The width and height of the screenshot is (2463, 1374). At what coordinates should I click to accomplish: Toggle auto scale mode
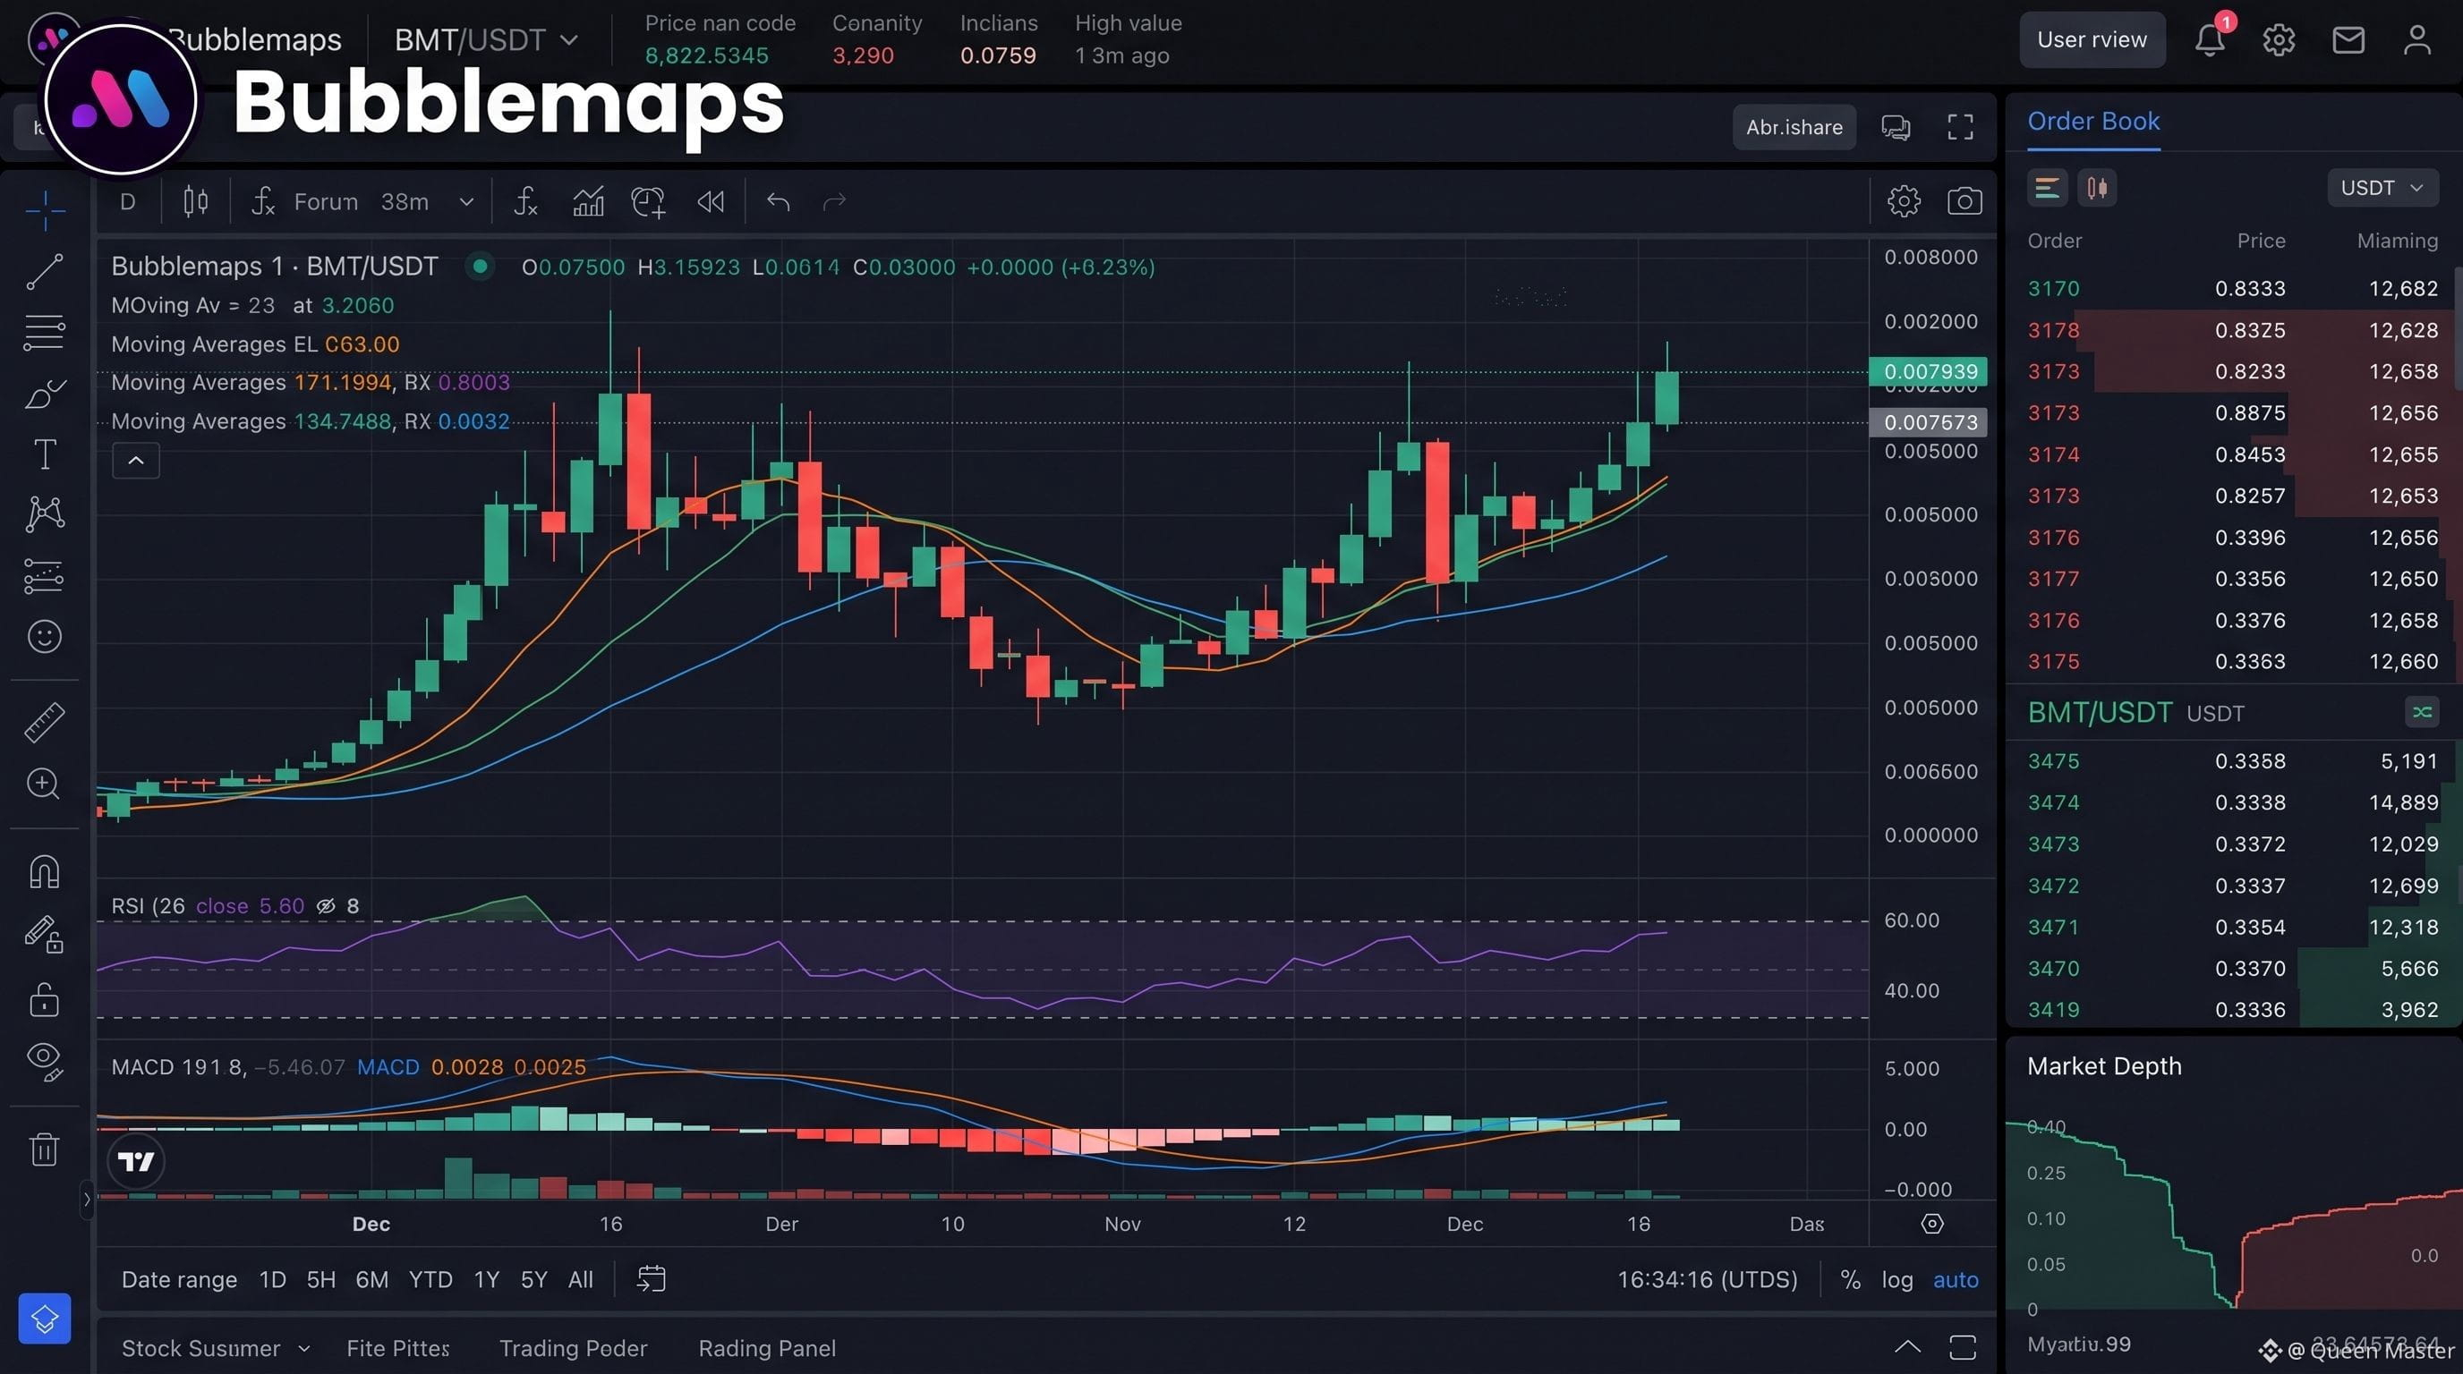(x=1956, y=1279)
